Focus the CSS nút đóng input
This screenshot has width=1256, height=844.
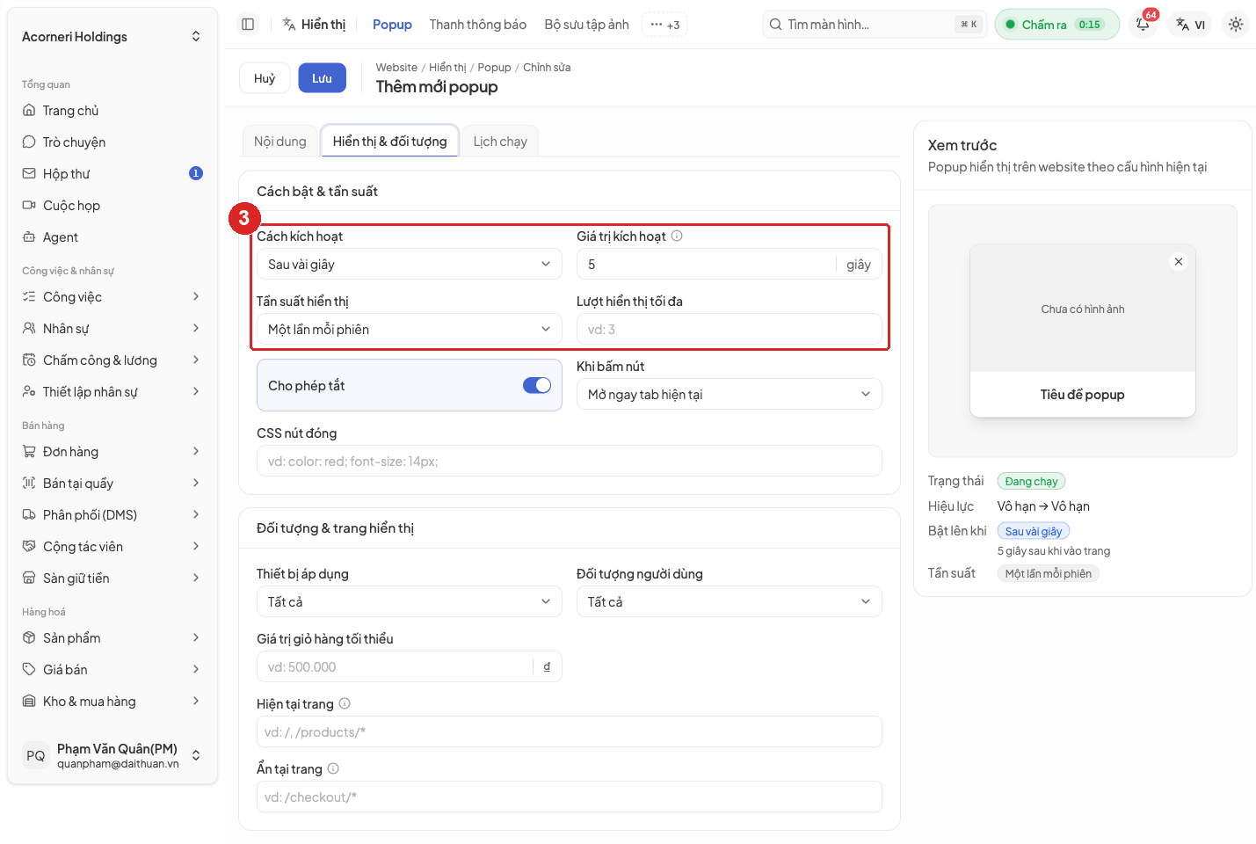point(570,462)
